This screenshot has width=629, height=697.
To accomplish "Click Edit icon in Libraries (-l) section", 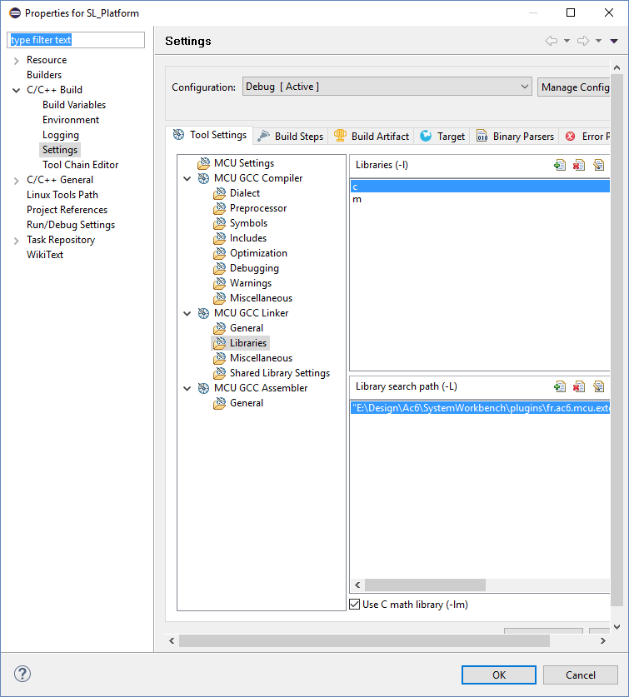I will point(598,165).
